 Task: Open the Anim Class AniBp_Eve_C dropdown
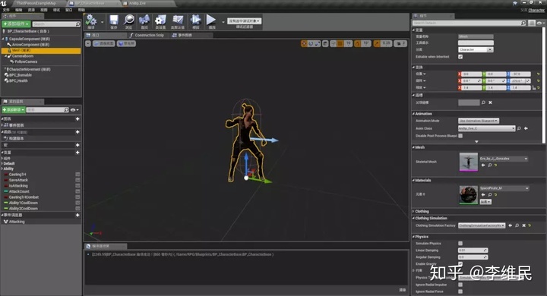click(486, 128)
